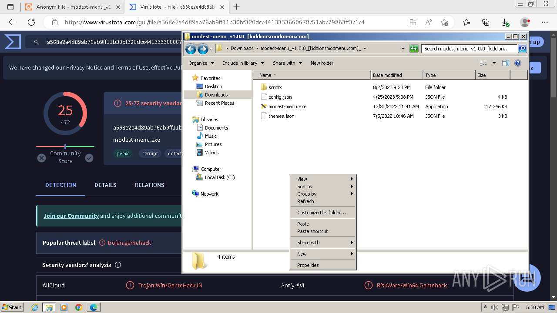Select the scripts folder icon
The image size is (557, 313).
[264, 87]
